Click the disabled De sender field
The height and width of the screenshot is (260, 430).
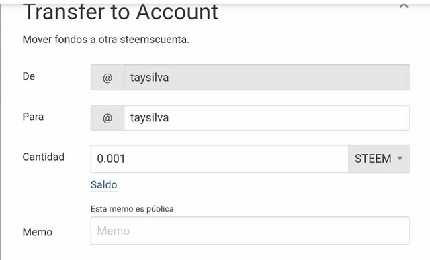(x=267, y=77)
